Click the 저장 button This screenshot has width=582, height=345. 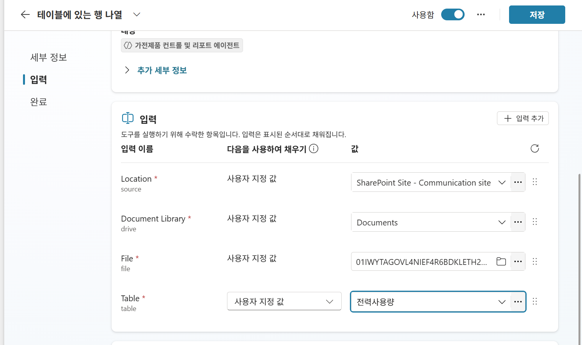click(537, 15)
